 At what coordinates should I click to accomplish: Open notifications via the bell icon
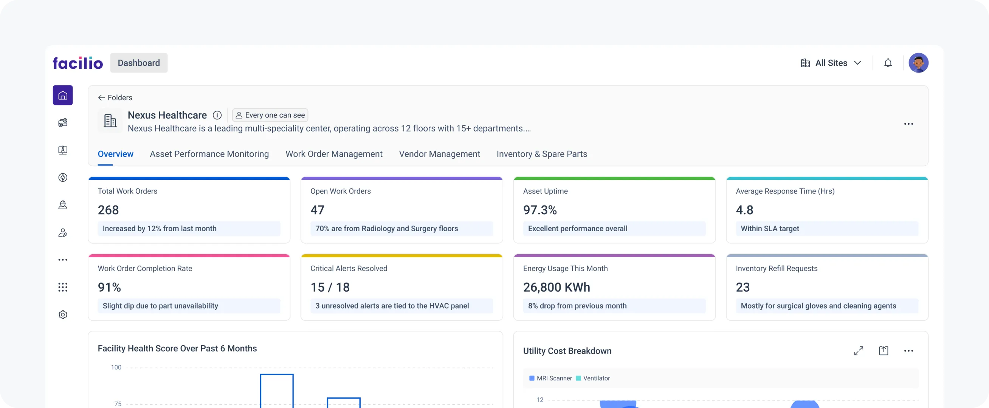pyautogui.click(x=888, y=63)
